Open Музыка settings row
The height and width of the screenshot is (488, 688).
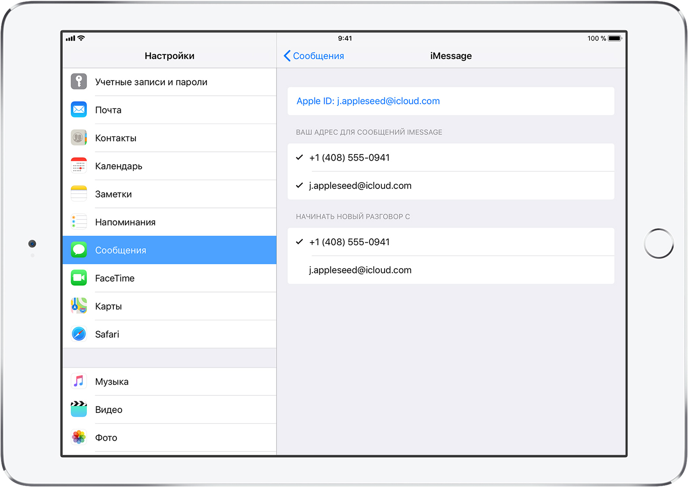(x=169, y=381)
